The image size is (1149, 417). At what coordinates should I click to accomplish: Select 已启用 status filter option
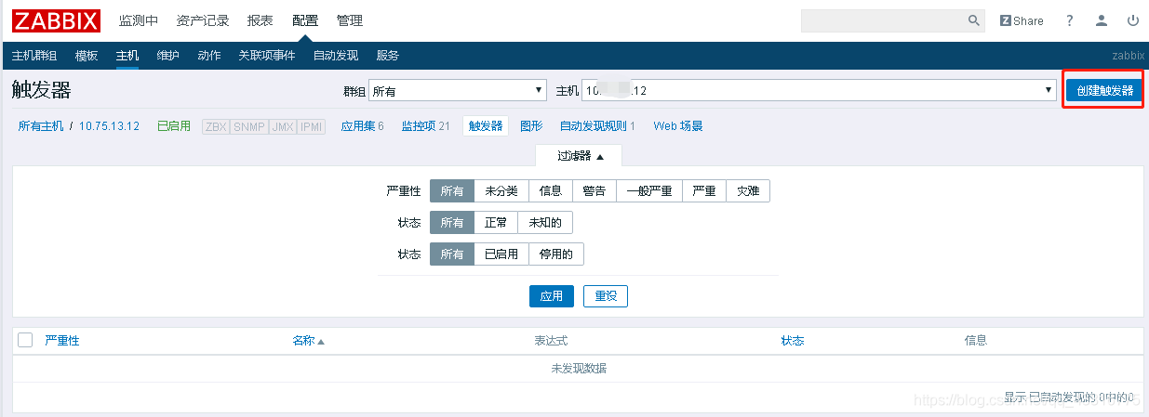coord(501,254)
